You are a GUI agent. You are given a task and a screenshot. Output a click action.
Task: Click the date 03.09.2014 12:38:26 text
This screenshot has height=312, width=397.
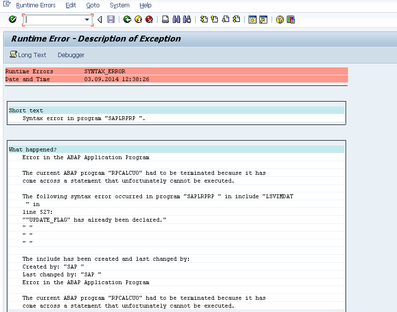pos(117,79)
